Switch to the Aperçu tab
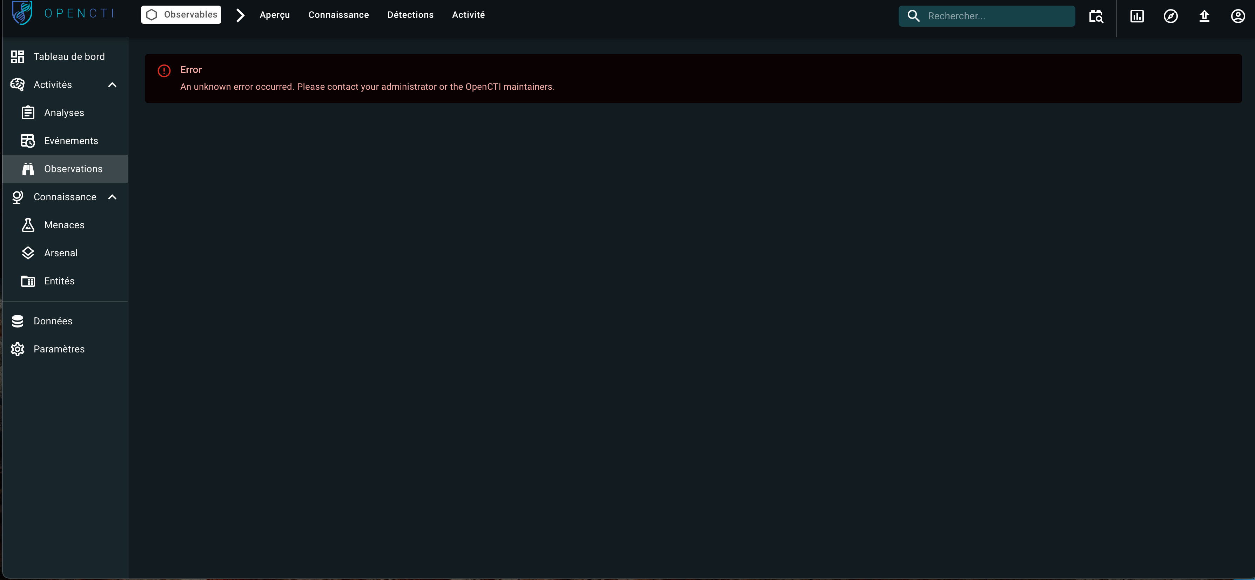This screenshot has height=580, width=1255. pyautogui.click(x=274, y=15)
